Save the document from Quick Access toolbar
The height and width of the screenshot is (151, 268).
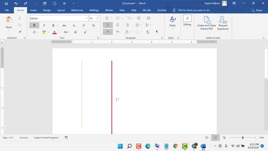click(6, 3)
